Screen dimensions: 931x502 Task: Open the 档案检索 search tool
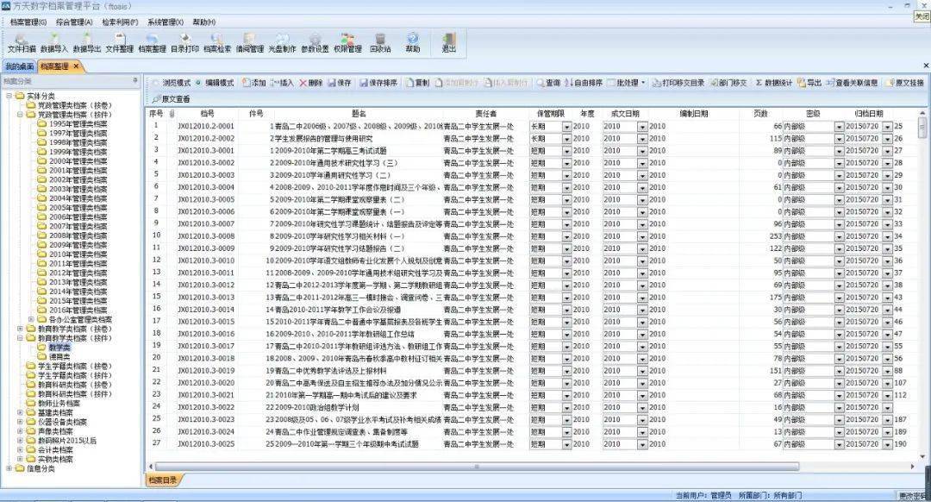pos(217,43)
